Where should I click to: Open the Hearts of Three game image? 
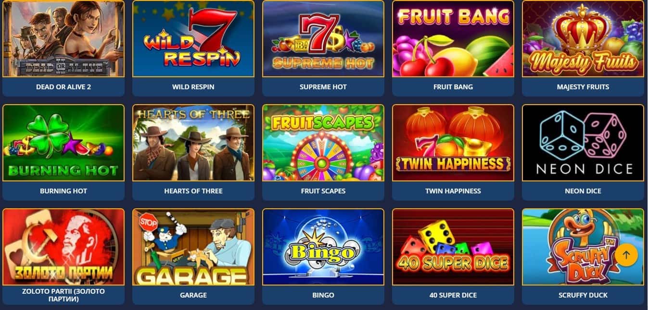193,143
